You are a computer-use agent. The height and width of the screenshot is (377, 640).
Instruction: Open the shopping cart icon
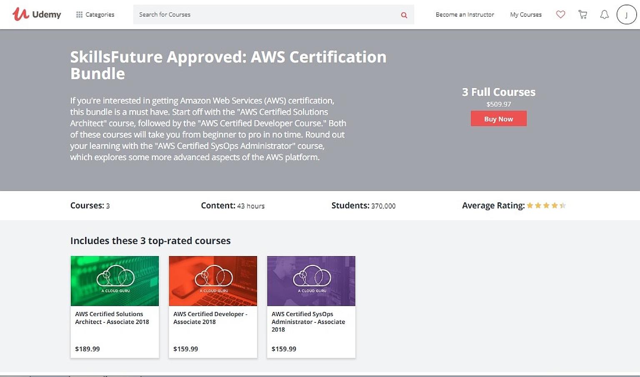point(582,14)
